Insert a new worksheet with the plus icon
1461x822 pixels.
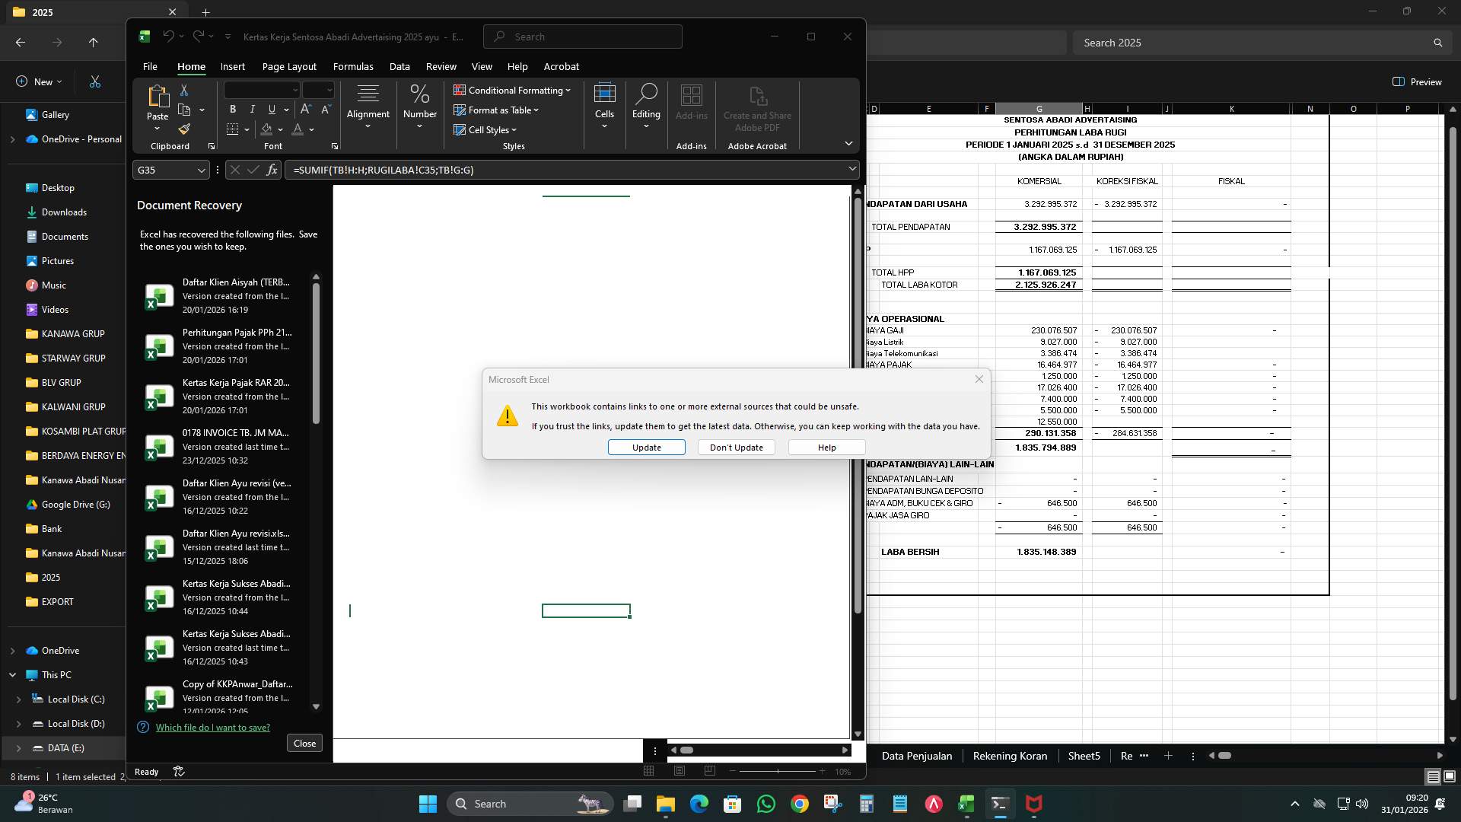[x=1169, y=756]
